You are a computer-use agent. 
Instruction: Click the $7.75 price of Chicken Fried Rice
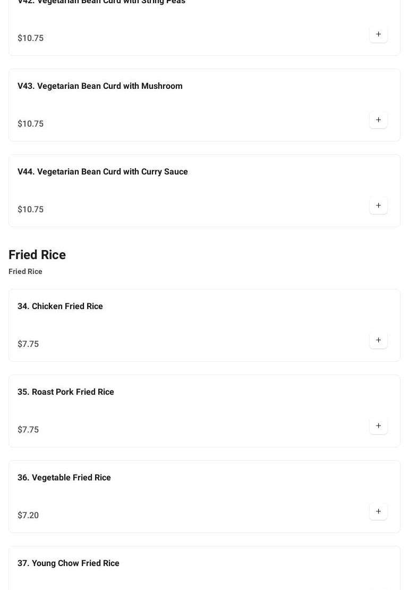pyautogui.click(x=28, y=344)
